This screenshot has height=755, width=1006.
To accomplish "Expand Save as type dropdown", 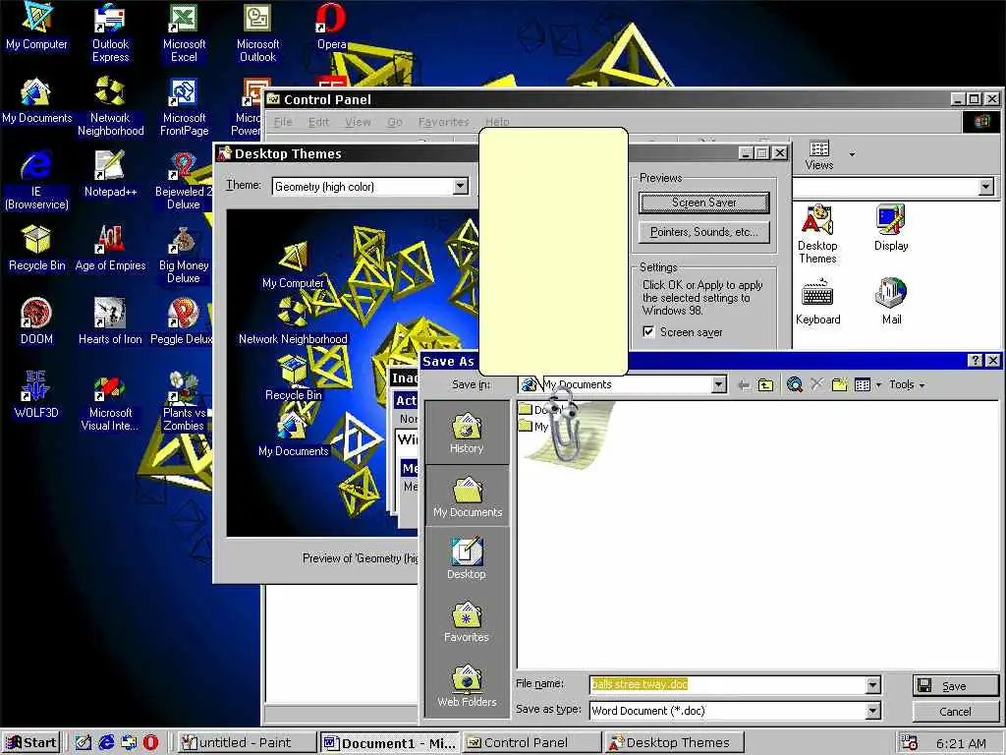I will pos(872,711).
